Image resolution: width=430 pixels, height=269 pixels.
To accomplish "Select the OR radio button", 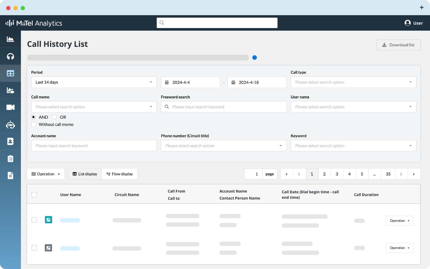I will (55, 117).
